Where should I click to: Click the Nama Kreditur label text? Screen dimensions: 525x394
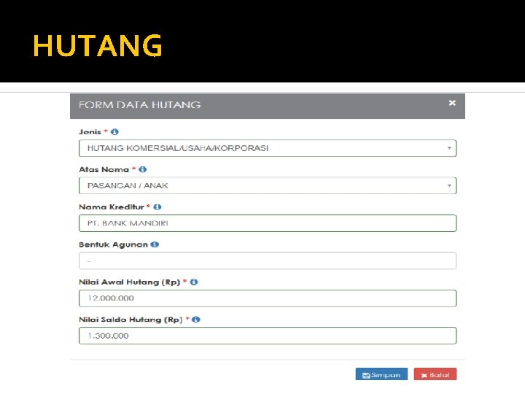[112, 207]
